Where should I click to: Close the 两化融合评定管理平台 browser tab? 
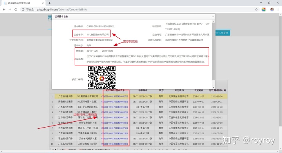(43, 3)
